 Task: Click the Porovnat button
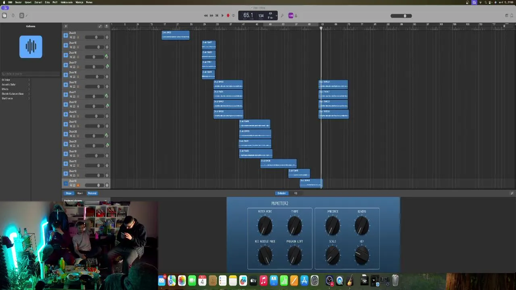point(92,193)
